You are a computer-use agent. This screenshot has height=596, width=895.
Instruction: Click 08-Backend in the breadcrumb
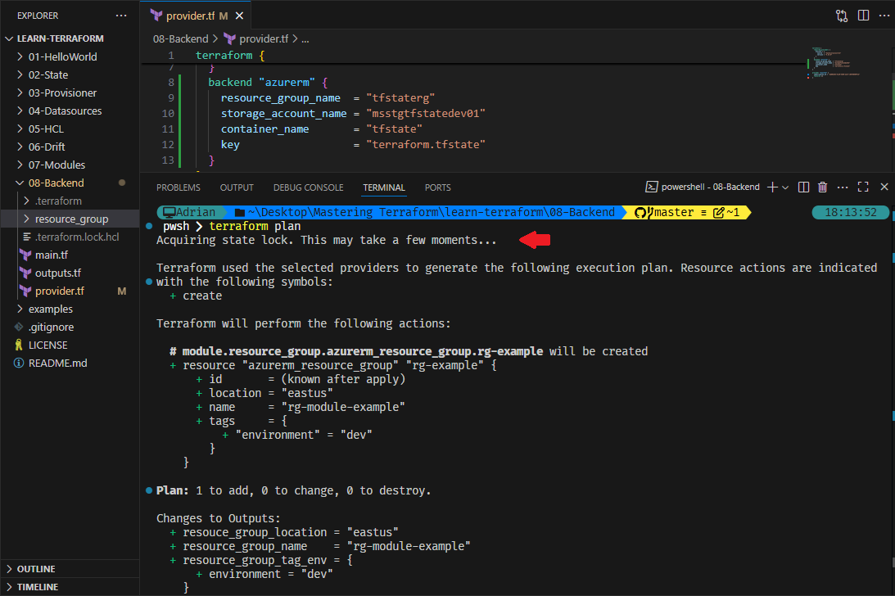[x=180, y=38]
